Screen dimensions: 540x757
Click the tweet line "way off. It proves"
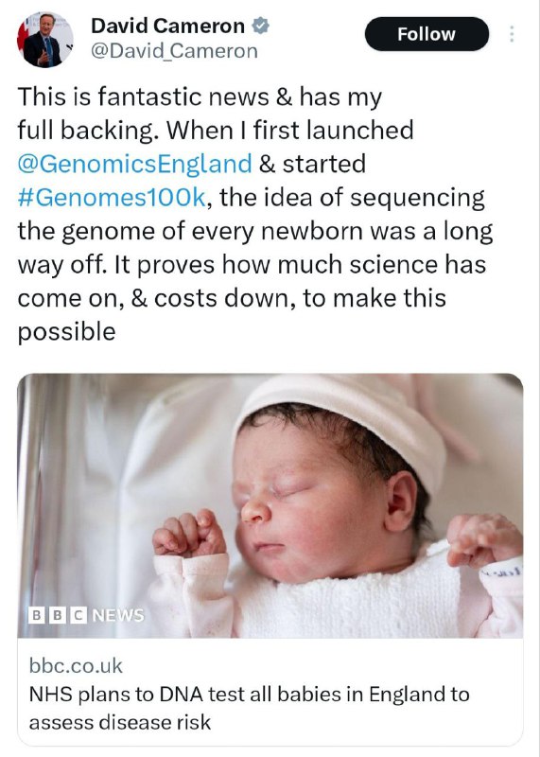pyautogui.click(x=252, y=265)
